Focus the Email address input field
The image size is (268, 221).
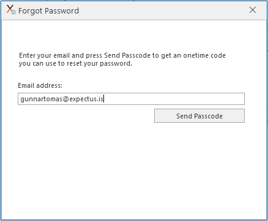click(131, 99)
